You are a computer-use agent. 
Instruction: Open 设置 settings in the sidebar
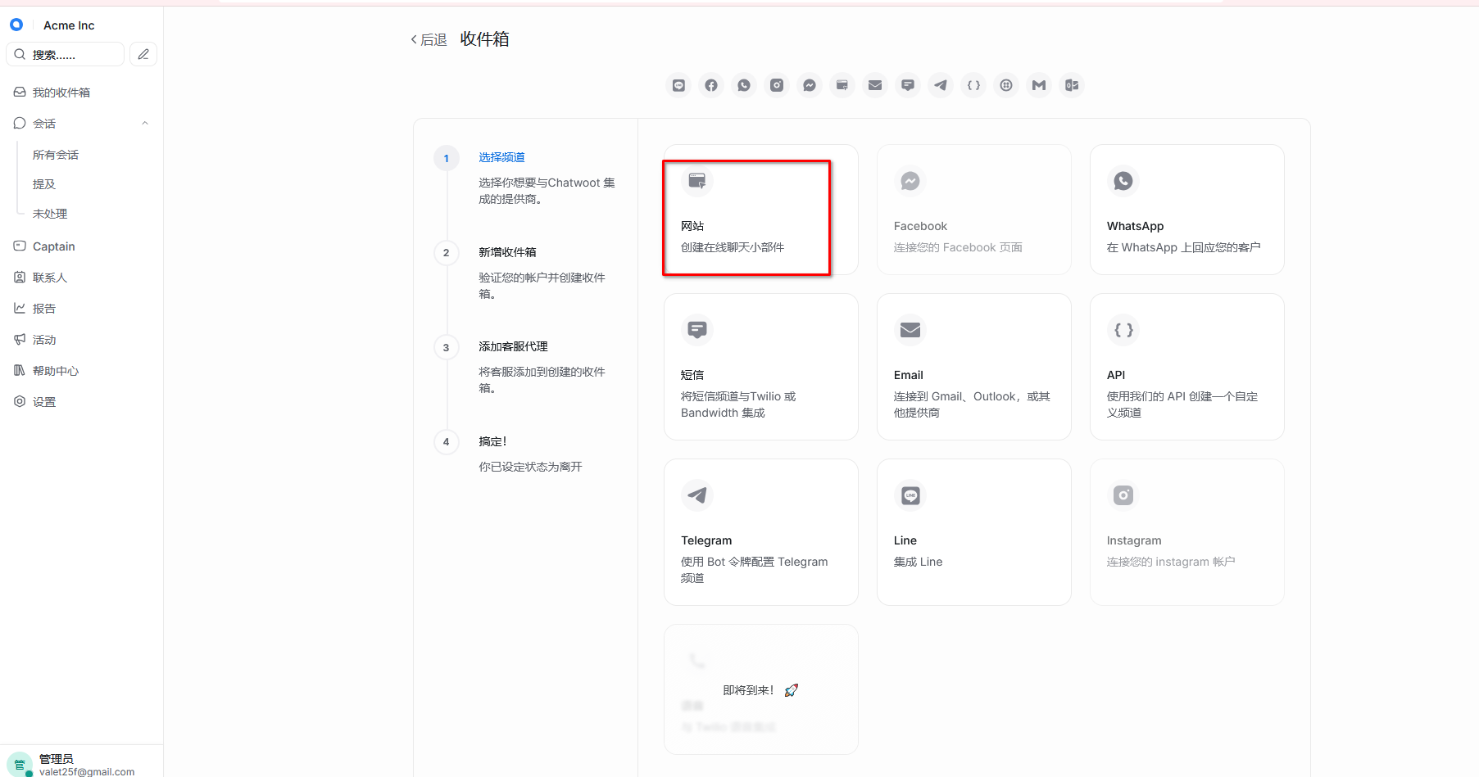[x=44, y=402]
